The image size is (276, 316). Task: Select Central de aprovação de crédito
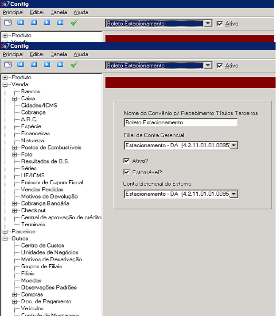click(61, 217)
